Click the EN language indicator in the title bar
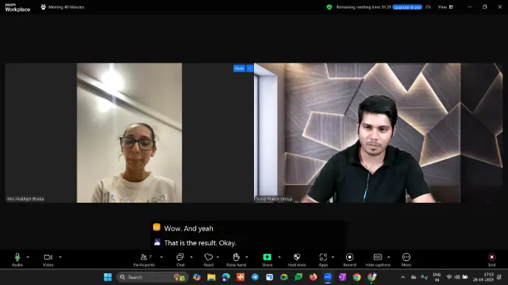The width and height of the screenshot is (508, 285). pyautogui.click(x=428, y=7)
